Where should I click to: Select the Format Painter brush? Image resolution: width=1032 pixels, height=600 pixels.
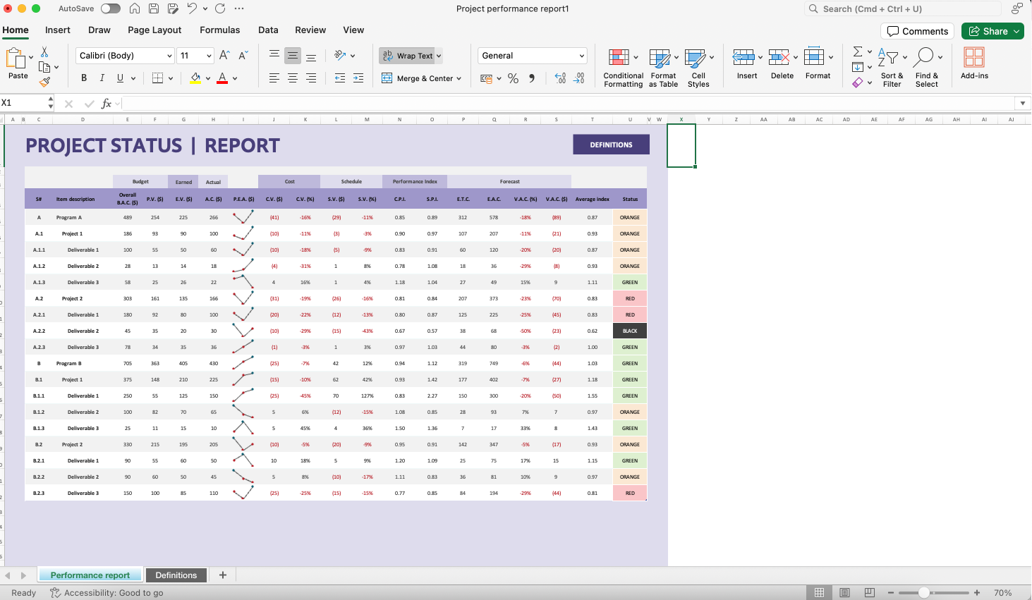(x=44, y=82)
